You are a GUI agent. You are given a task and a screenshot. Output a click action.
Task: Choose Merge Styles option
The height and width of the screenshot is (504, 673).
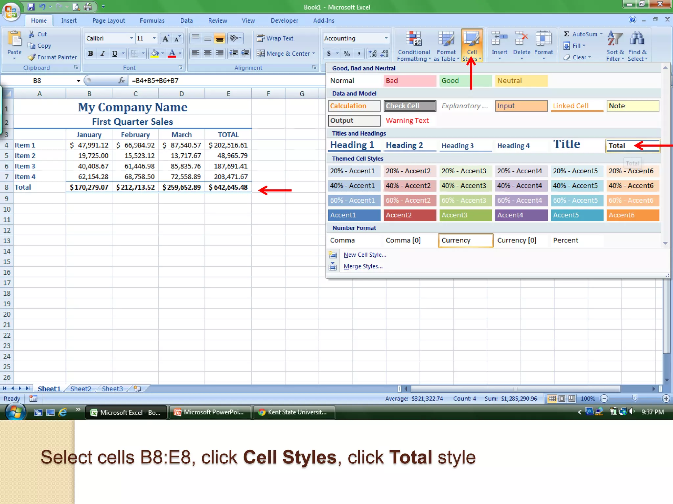click(363, 266)
